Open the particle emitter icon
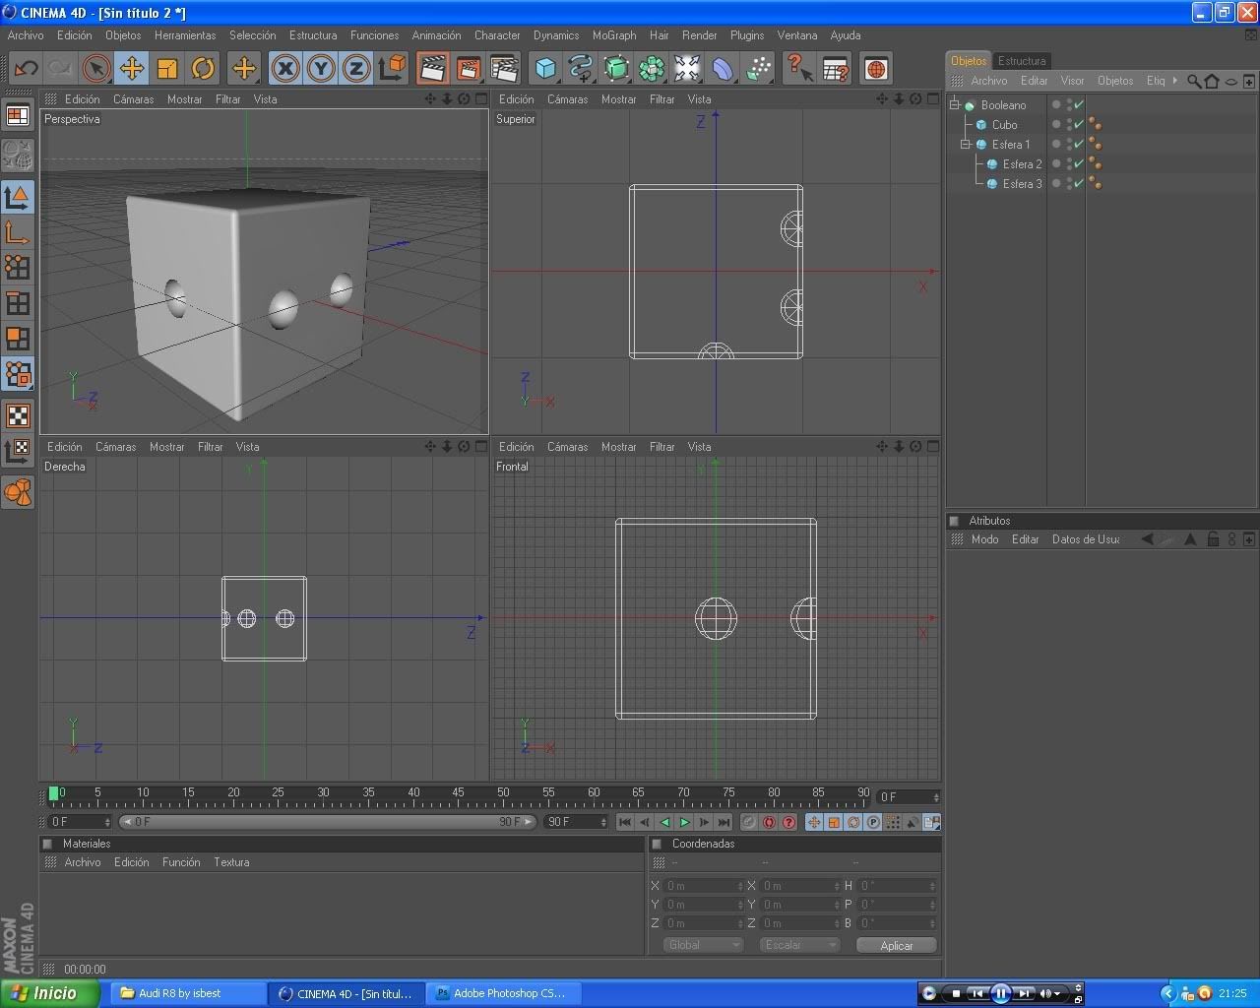 [x=758, y=68]
